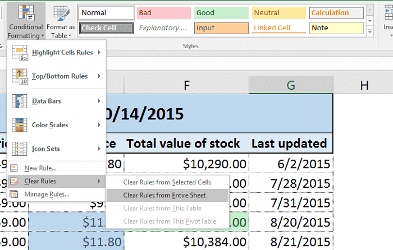Click the New Rule menu icon

[15, 168]
